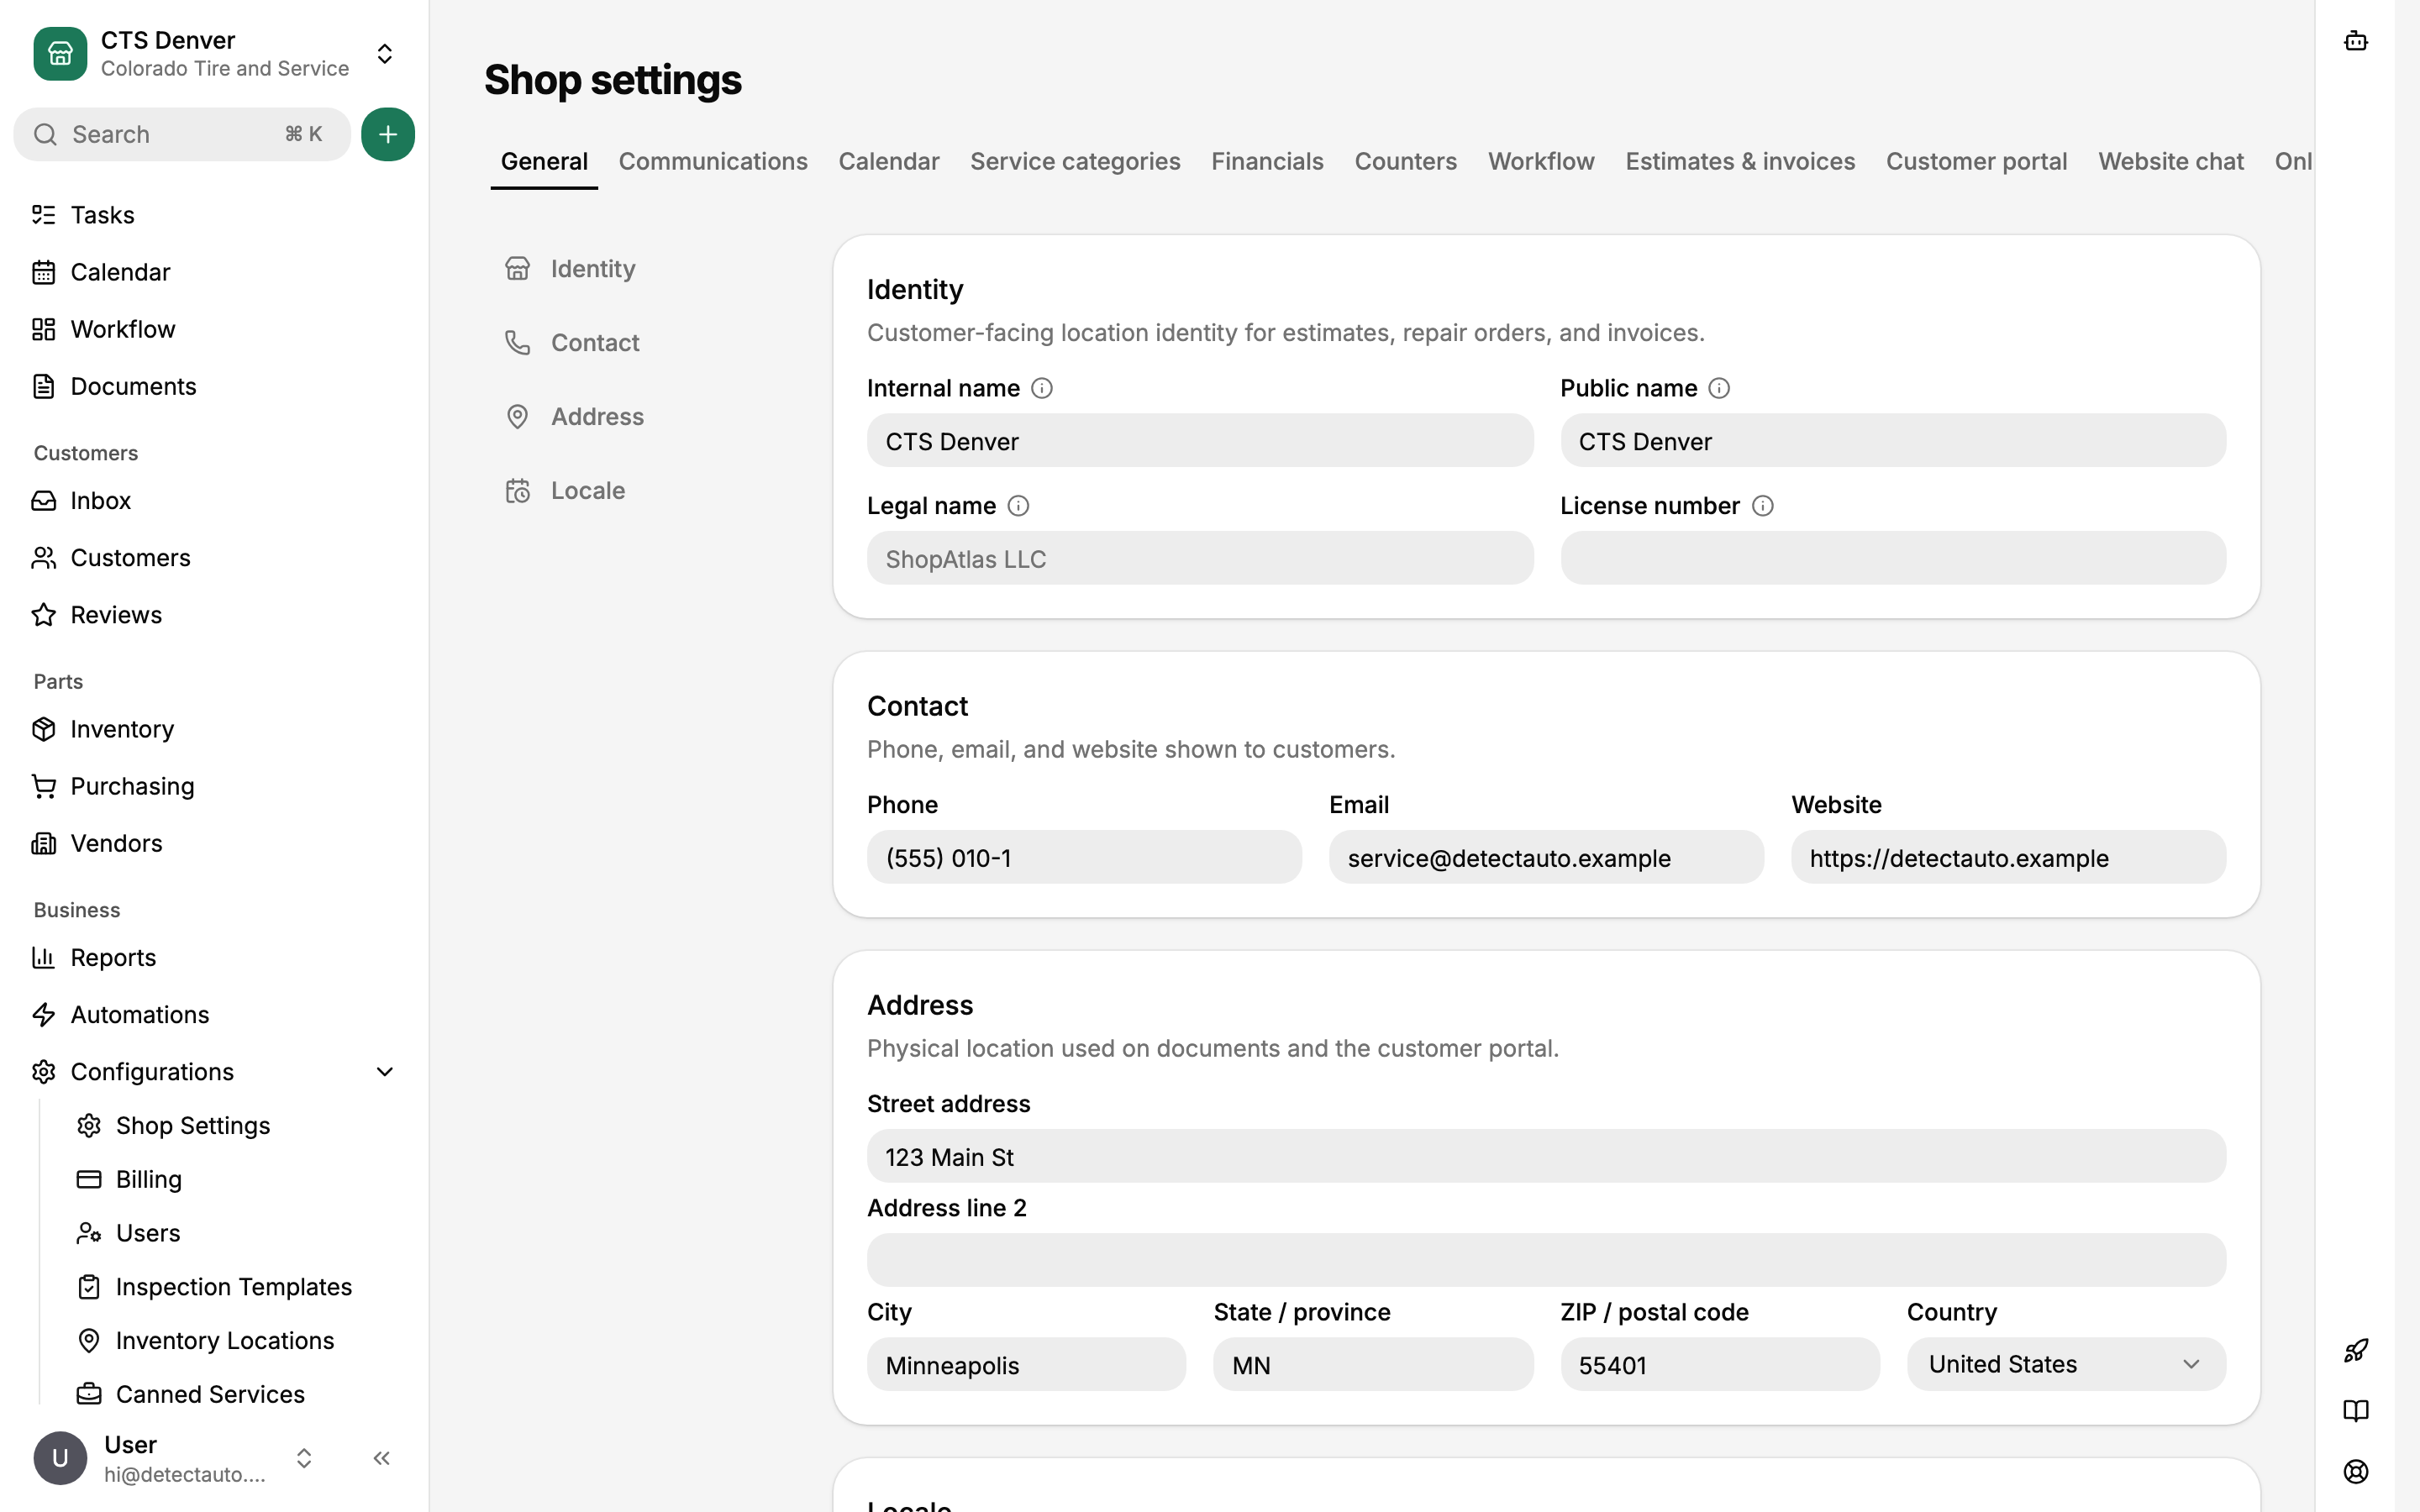Click the user avatar U circle
Viewport: 2420px width, 1512px height.
point(60,1458)
